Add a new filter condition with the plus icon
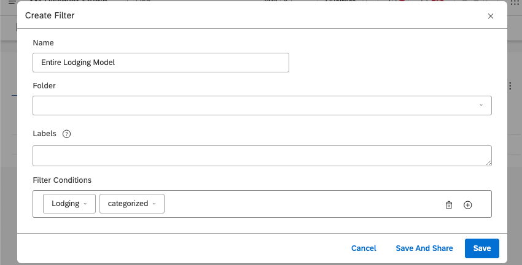This screenshot has height=265, width=522. click(467, 205)
